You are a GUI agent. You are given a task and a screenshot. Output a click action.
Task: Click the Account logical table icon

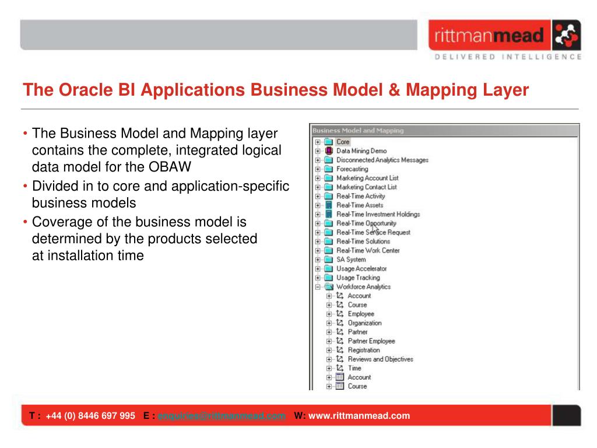coord(340,377)
